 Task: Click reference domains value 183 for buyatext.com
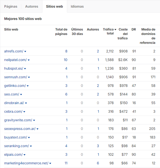(152, 137)
